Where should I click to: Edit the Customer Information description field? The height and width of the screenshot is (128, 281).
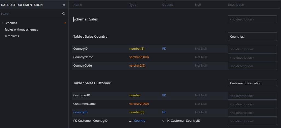252,83
